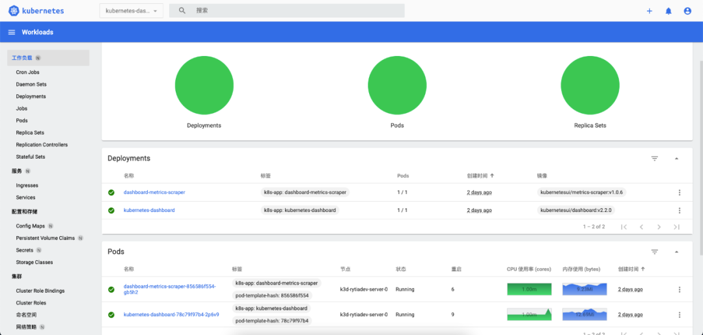Open Ingresses in sidebar

click(x=27, y=185)
